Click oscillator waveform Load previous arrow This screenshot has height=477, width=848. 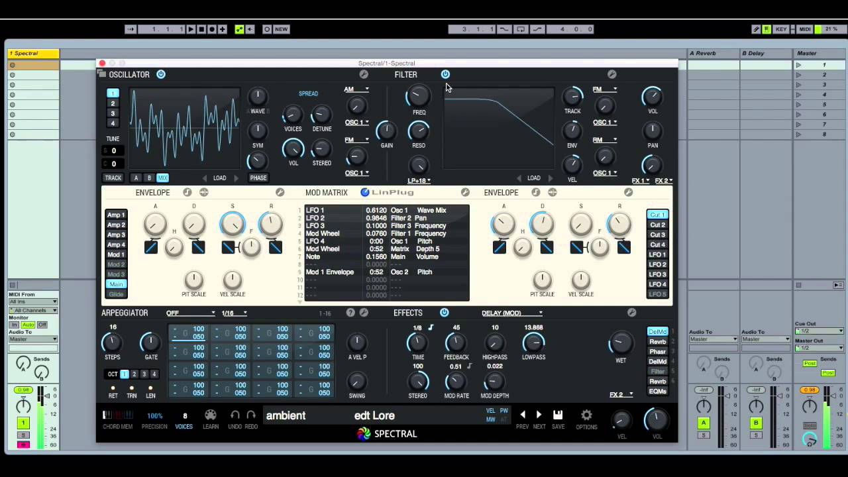click(205, 178)
